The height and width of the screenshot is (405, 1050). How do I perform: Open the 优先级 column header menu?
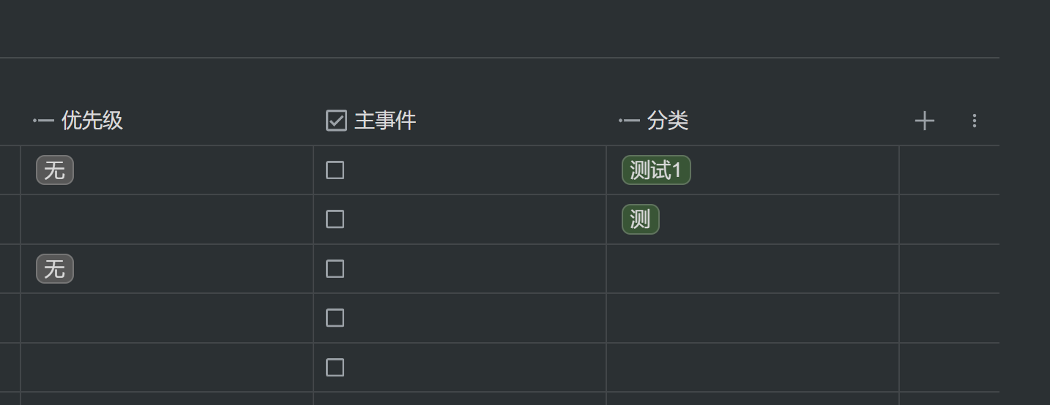92,121
